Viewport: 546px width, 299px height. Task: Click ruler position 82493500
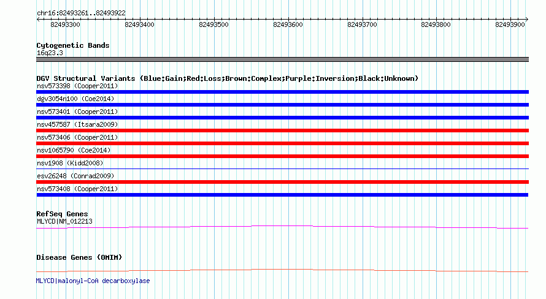pos(213,25)
